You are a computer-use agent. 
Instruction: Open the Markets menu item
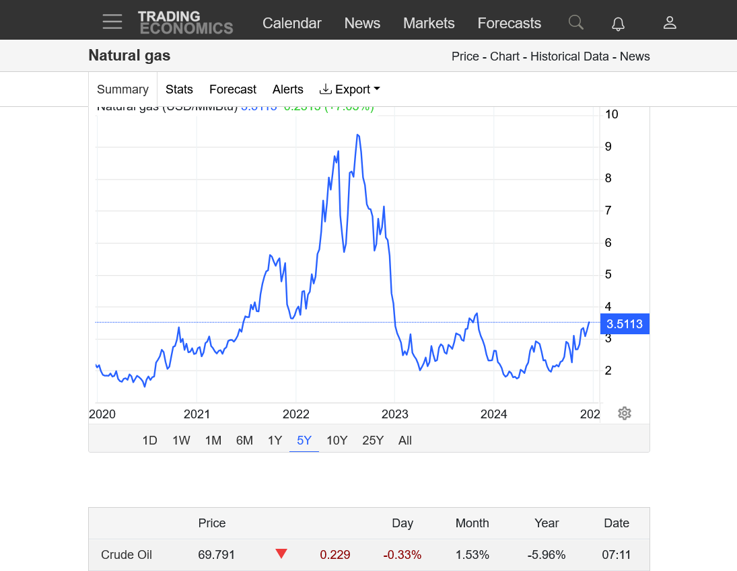pyautogui.click(x=429, y=23)
